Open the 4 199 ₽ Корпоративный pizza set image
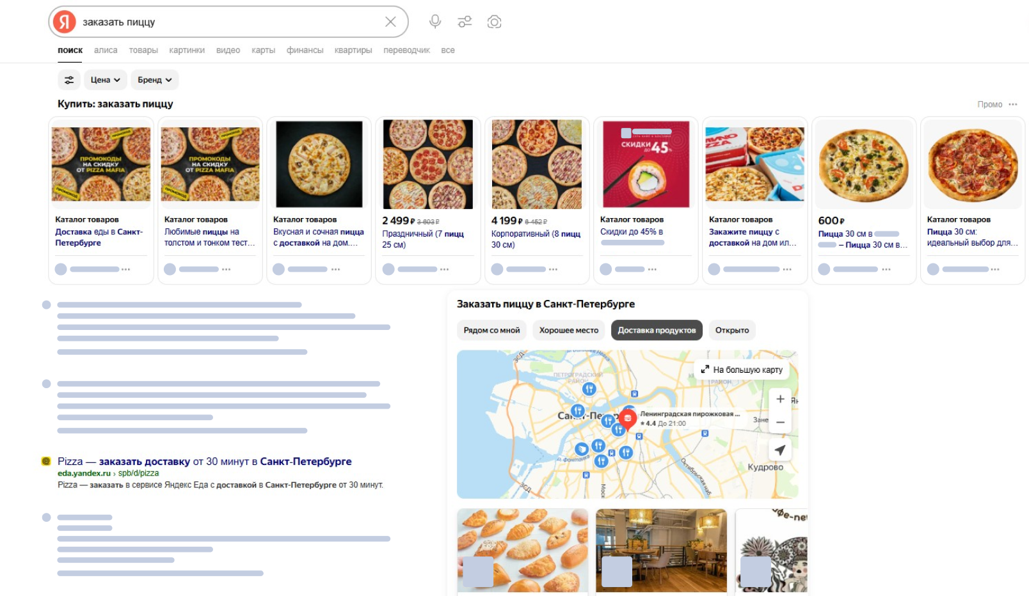This screenshot has height=596, width=1029. 537,164
